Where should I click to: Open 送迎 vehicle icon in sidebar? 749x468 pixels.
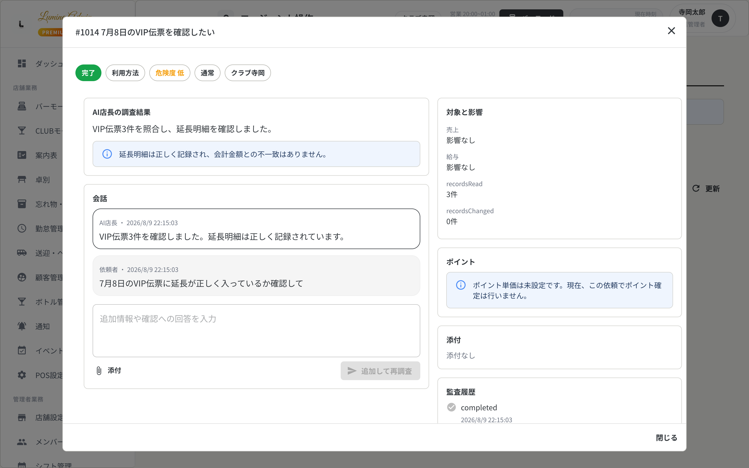coord(22,253)
